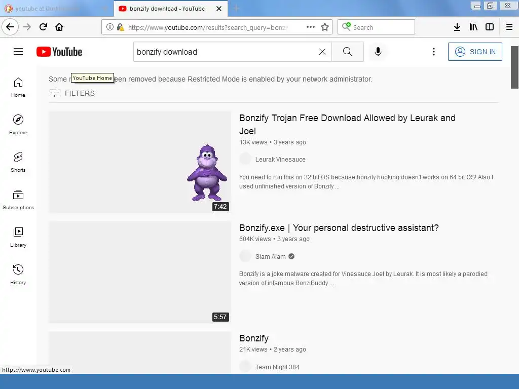This screenshot has height=389, width=519.
Task: Click the YouTube logo
Action: click(x=59, y=52)
